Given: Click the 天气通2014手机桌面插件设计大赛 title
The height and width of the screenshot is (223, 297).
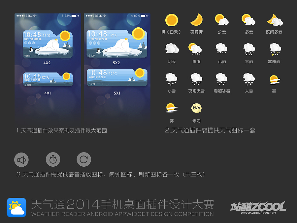Looking at the screenshot, I should coord(122,205).
